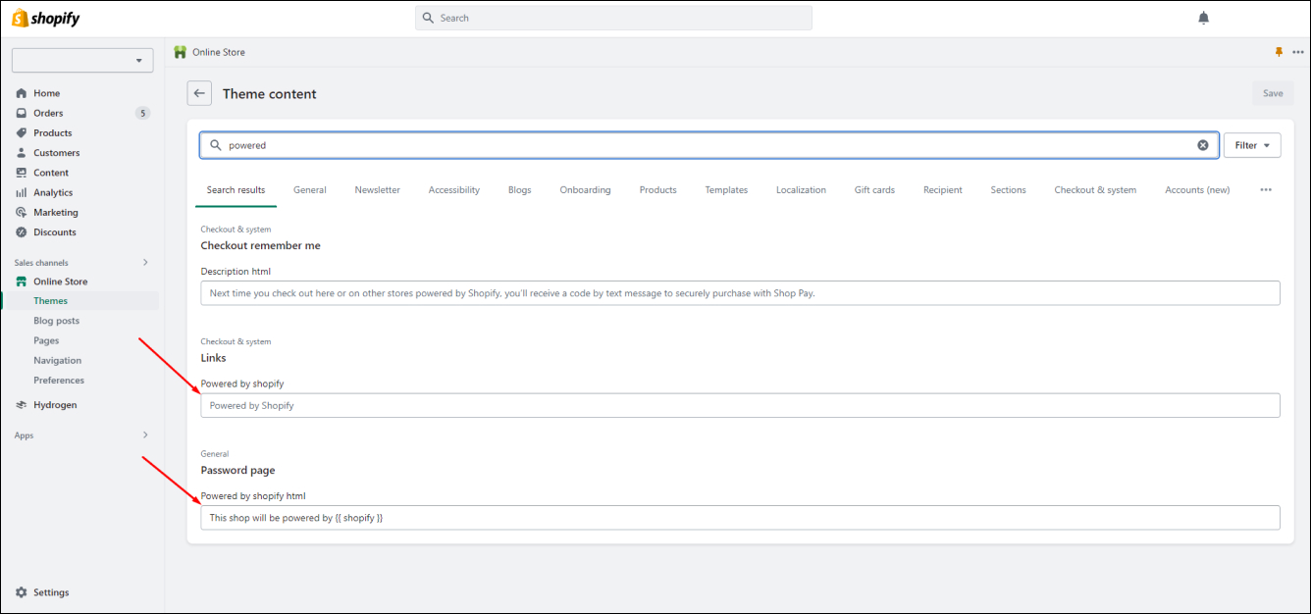Click the pin icon at top right

[1279, 52]
